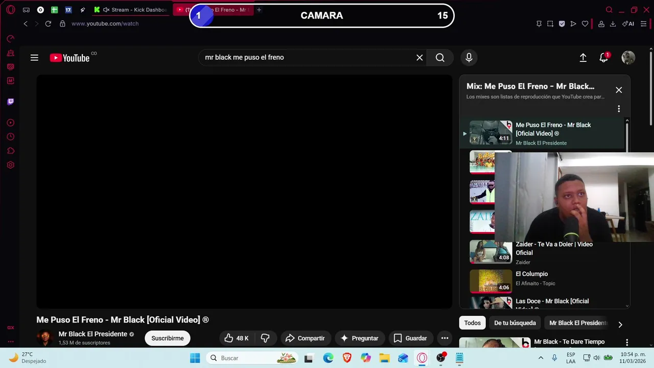Go back to previous page
Viewport: 654px width, 368px height.
(x=26, y=24)
